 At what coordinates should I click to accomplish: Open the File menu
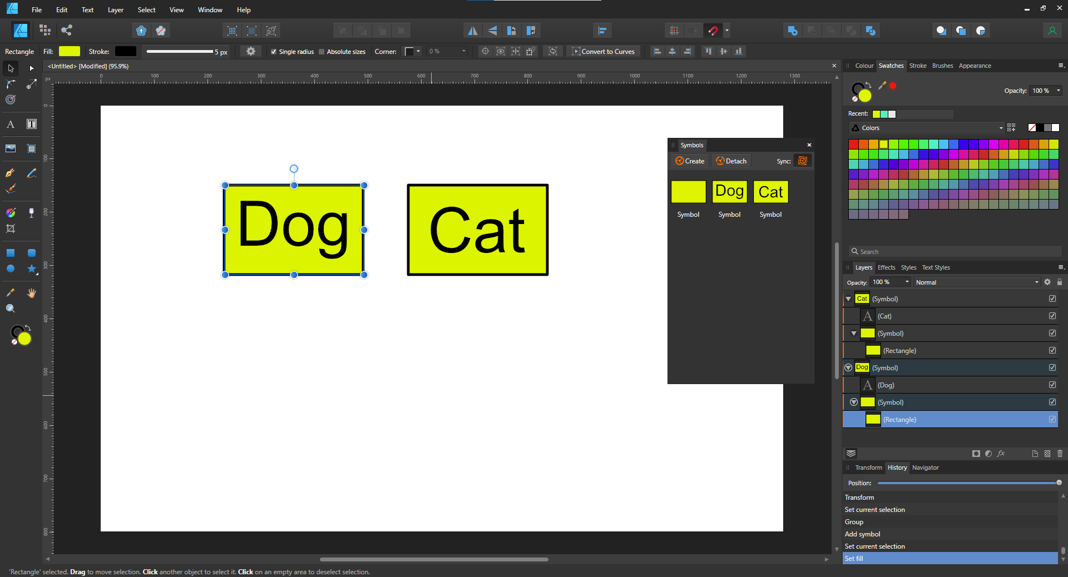pyautogui.click(x=37, y=9)
